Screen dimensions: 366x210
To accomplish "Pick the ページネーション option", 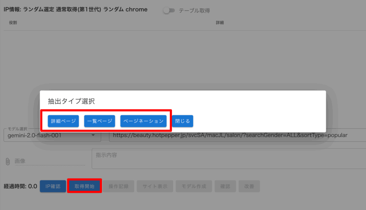I will click(143, 121).
